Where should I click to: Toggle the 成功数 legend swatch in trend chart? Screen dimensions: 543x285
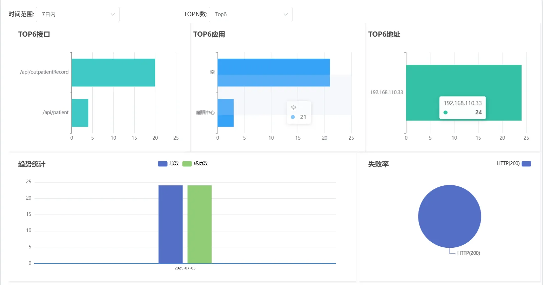click(x=187, y=164)
